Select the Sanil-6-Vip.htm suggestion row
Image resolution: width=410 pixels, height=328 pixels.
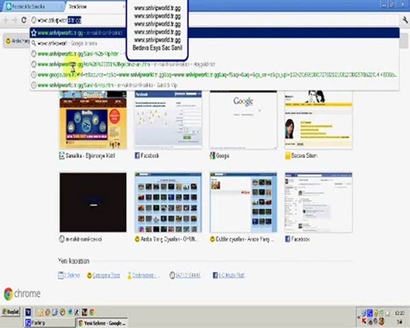(215, 85)
